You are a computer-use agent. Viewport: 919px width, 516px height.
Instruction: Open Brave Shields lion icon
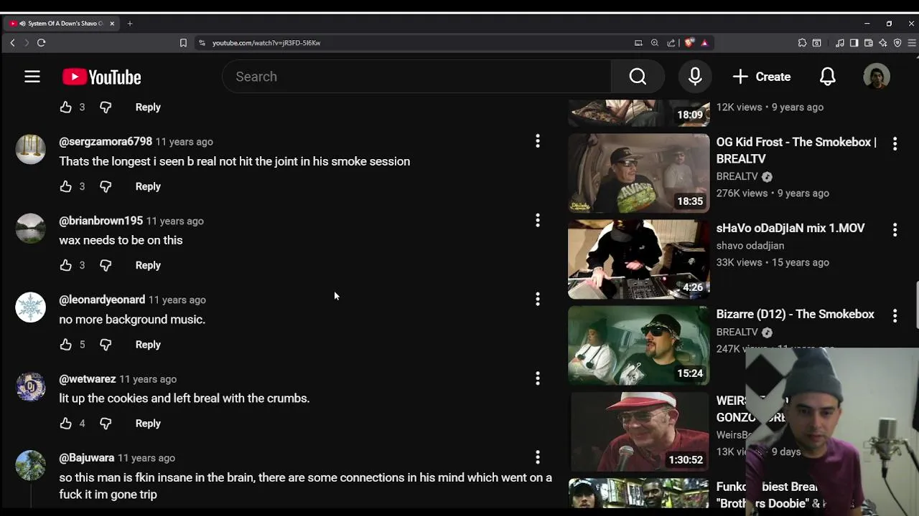point(689,43)
